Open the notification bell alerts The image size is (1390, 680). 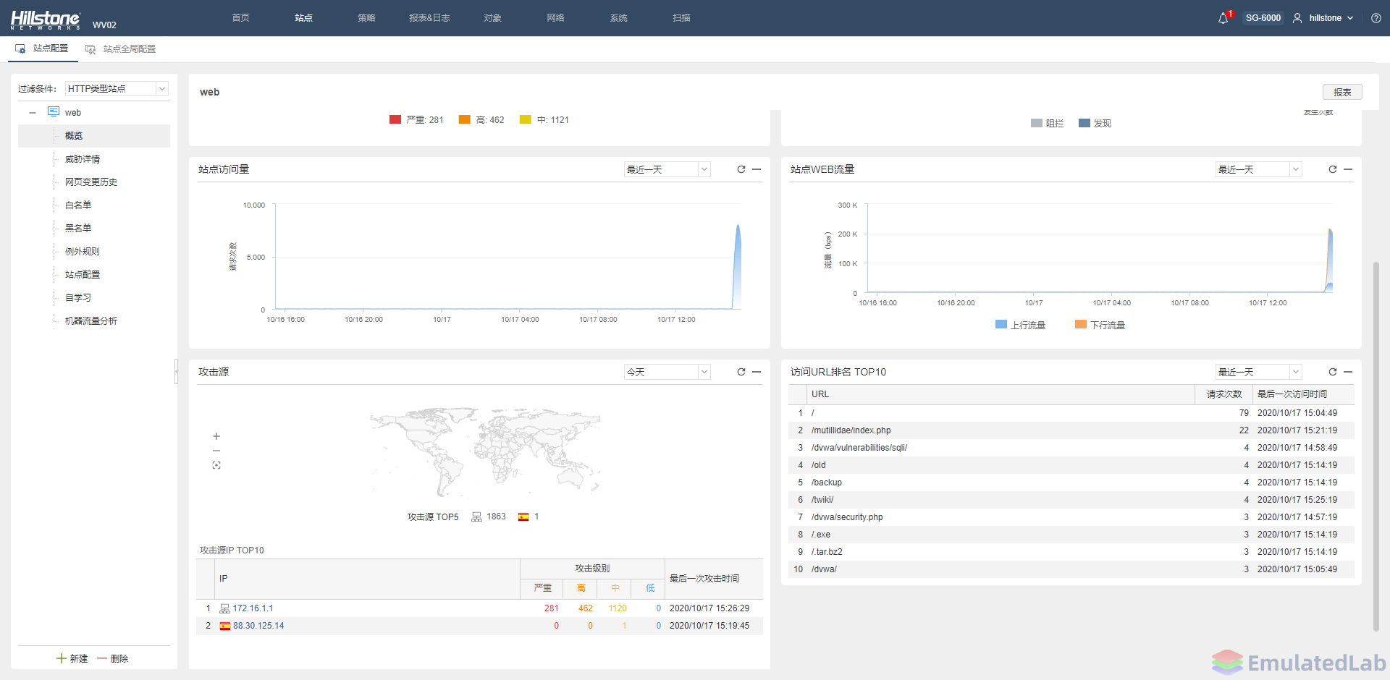tap(1223, 18)
